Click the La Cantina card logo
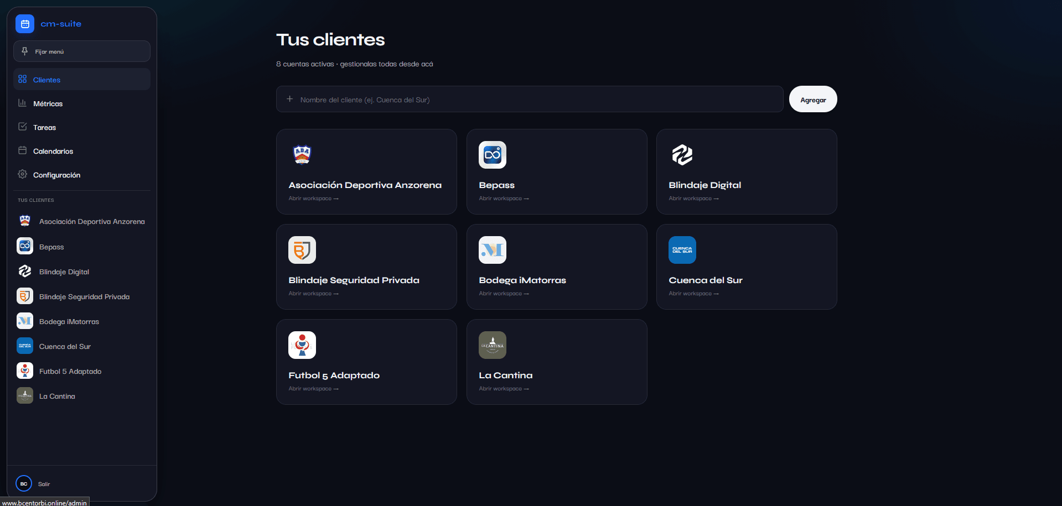This screenshot has width=1062, height=506. (493, 345)
